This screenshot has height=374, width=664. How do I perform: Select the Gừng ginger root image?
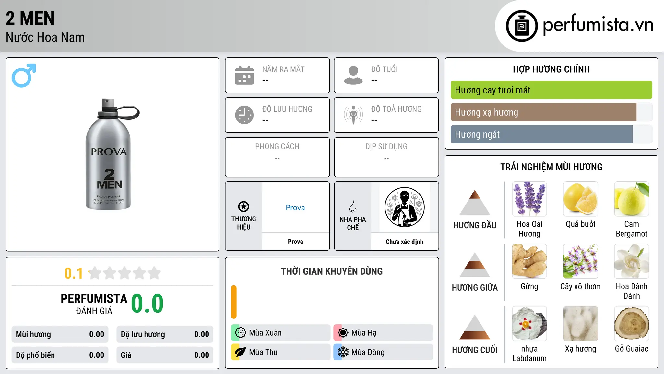[529, 261]
